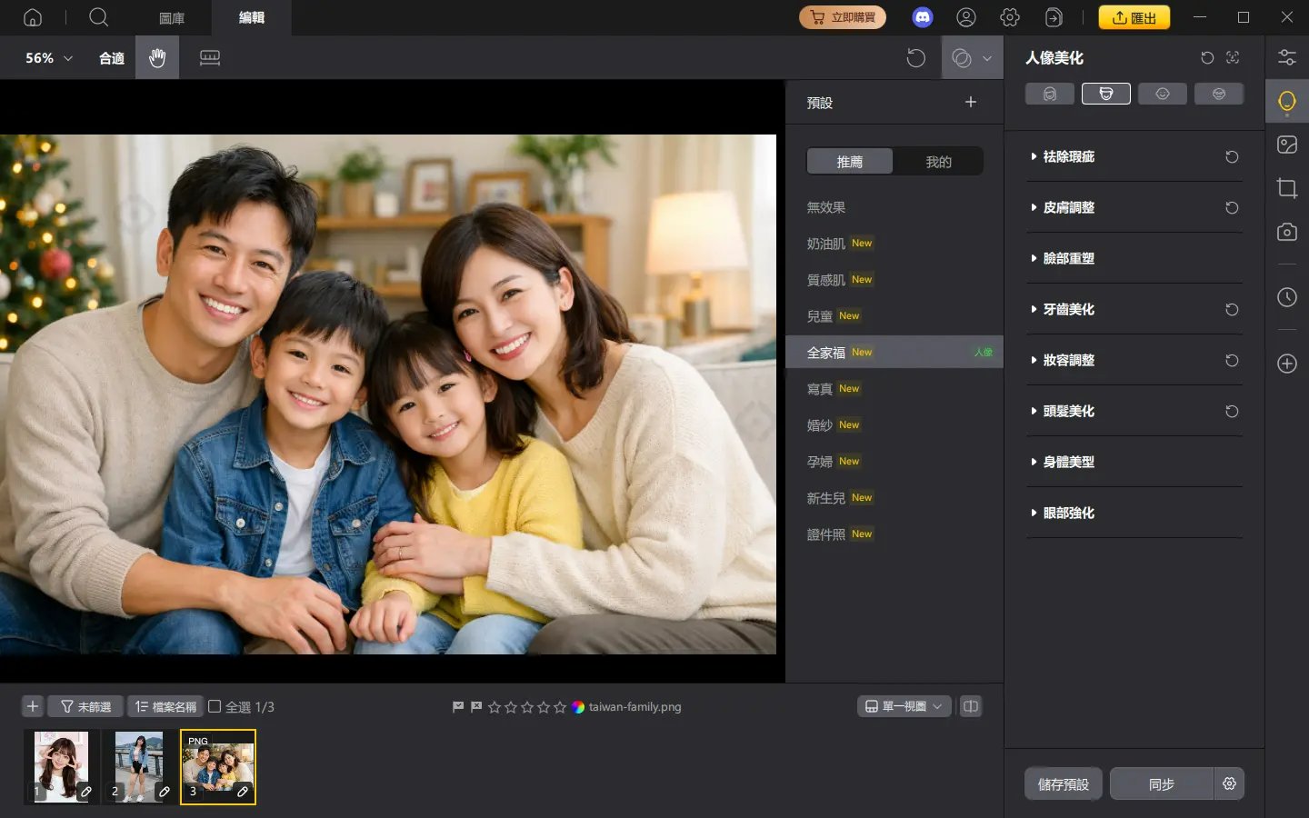Open the 單一視圖 view dropdown

[x=904, y=706]
